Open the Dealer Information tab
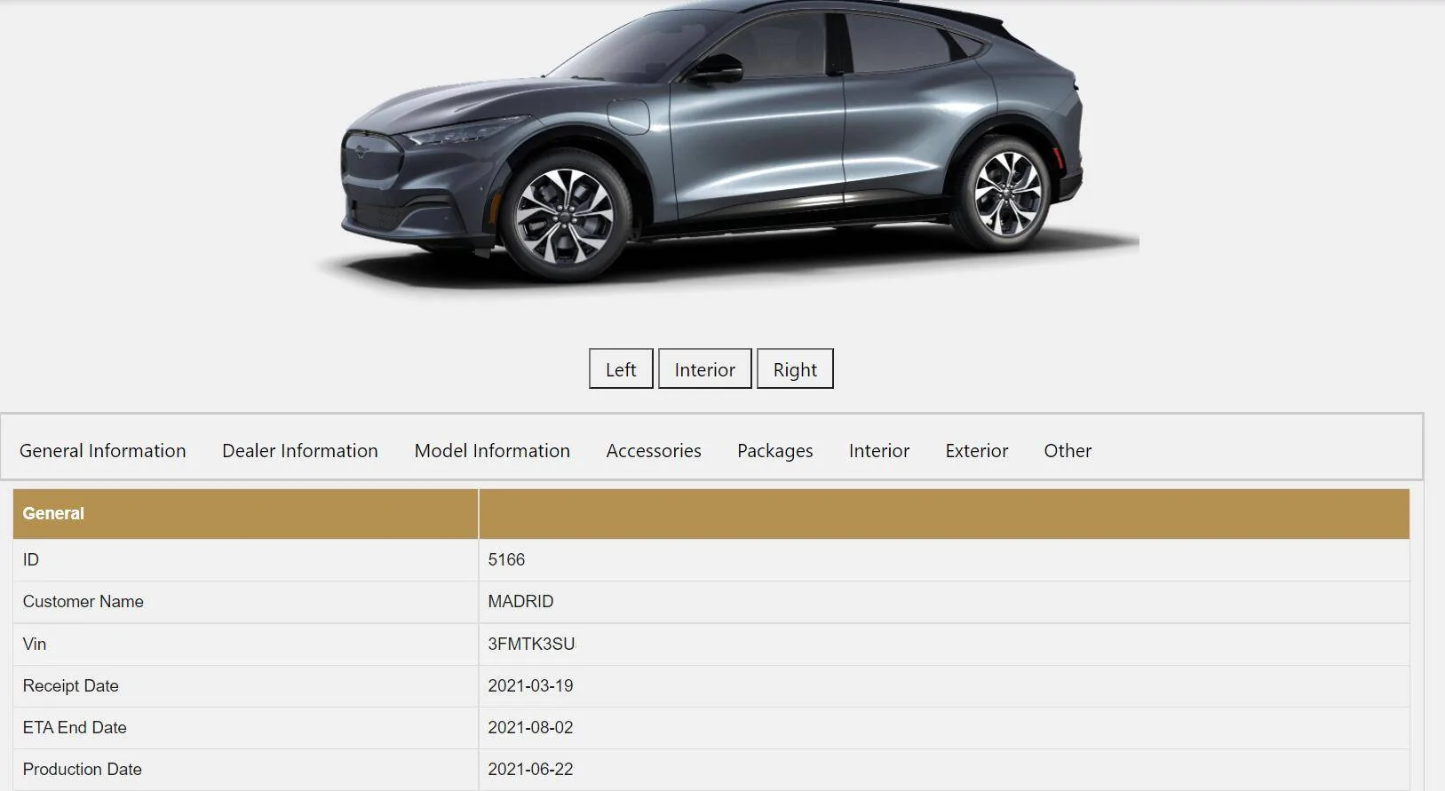The height and width of the screenshot is (791, 1445). [x=300, y=450]
